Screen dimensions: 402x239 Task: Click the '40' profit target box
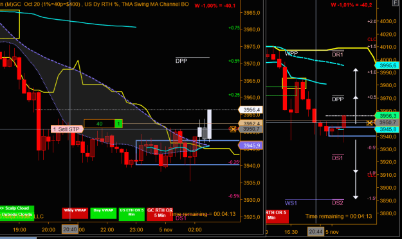(x=99, y=124)
